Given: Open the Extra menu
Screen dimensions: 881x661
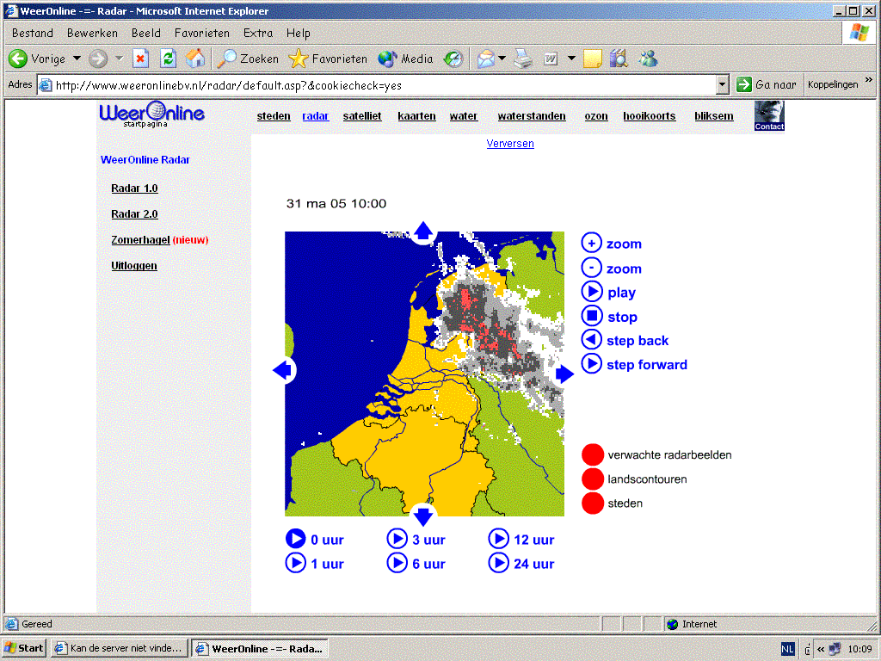Looking at the screenshot, I should (x=258, y=34).
